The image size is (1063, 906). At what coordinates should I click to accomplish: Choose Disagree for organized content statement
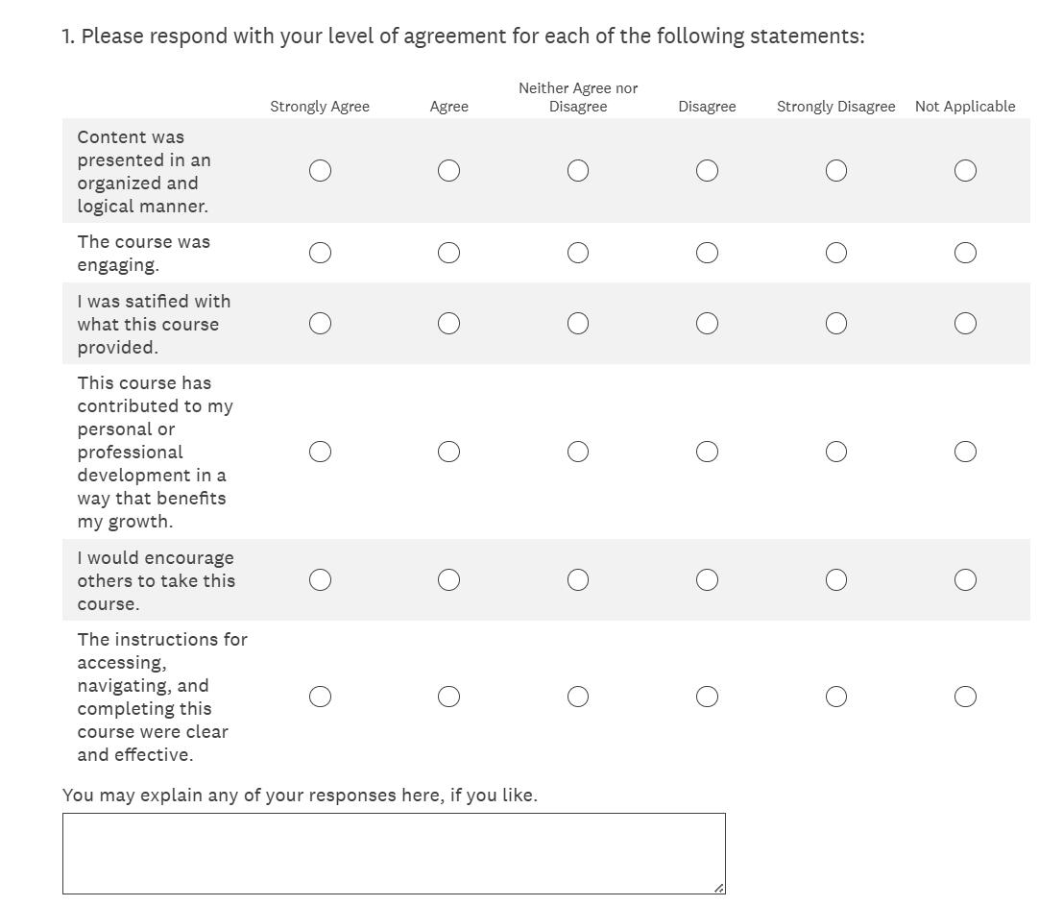coord(707,171)
